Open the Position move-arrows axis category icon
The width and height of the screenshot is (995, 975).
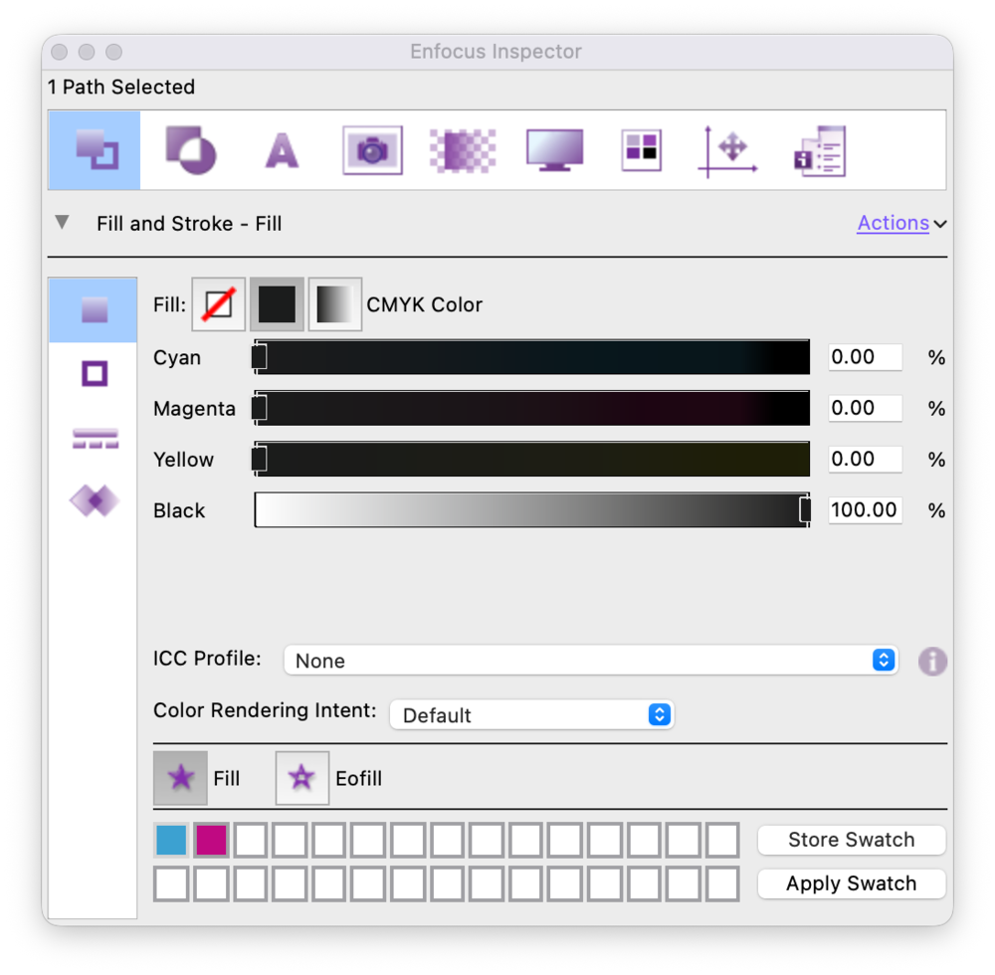click(x=728, y=151)
